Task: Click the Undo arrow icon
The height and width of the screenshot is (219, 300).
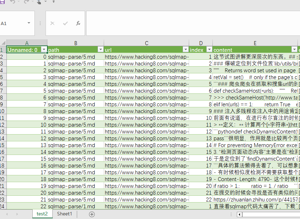Action: point(13,1)
